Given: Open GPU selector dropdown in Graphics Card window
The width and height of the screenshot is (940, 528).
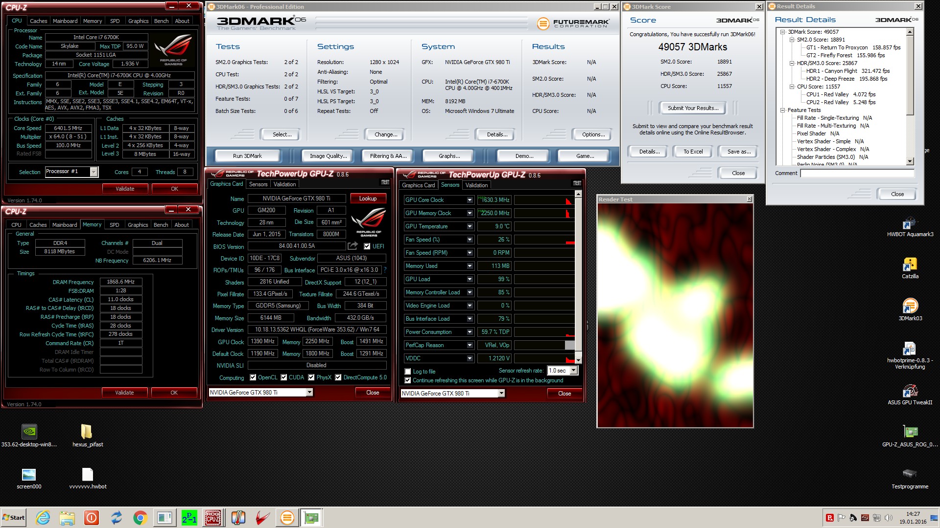Looking at the screenshot, I should point(309,393).
